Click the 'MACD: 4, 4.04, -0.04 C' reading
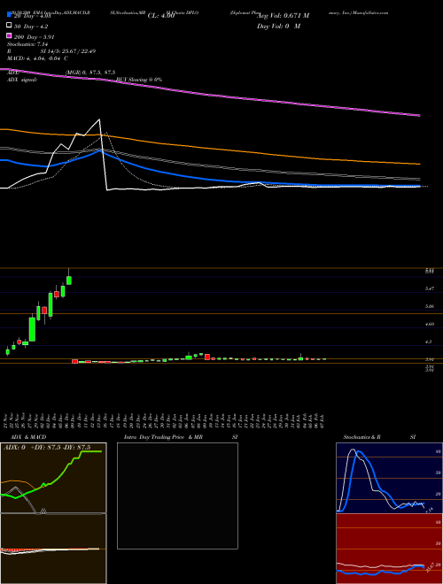The width and height of the screenshot is (443, 584). pos(37,58)
